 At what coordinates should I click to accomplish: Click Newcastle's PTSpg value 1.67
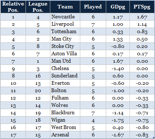142,17
